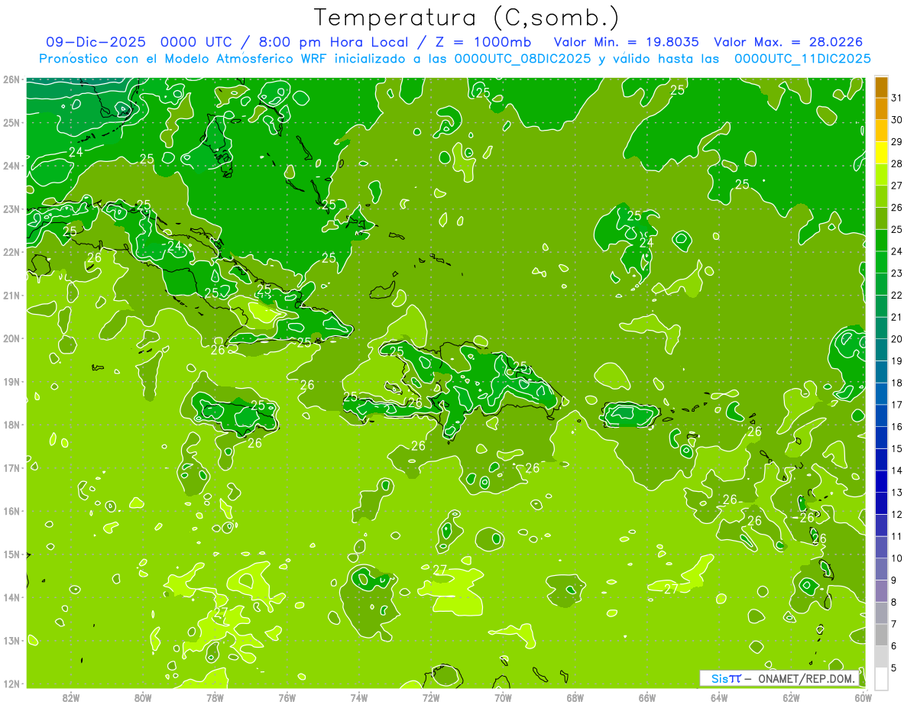Click the color legend value '28'
Image resolution: width=917 pixels, height=708 pixels.
coord(897,163)
